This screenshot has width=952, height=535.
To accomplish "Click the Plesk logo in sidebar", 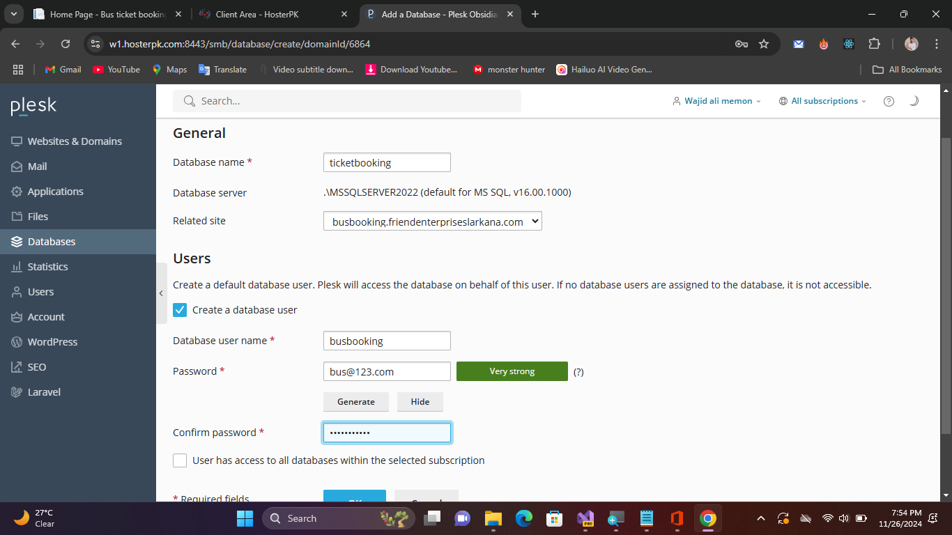I will pos(33,107).
